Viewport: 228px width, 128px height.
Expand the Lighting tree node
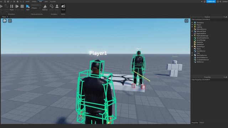(192, 27)
